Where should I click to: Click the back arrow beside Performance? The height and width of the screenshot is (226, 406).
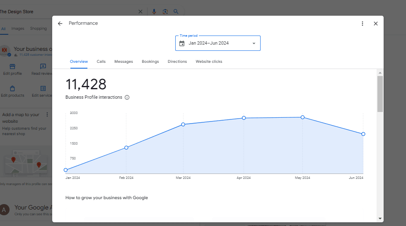coord(60,24)
